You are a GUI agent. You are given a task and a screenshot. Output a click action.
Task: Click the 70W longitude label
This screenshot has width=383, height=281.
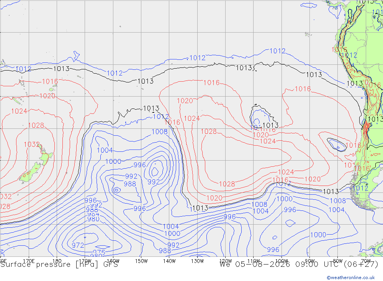coord(366,261)
